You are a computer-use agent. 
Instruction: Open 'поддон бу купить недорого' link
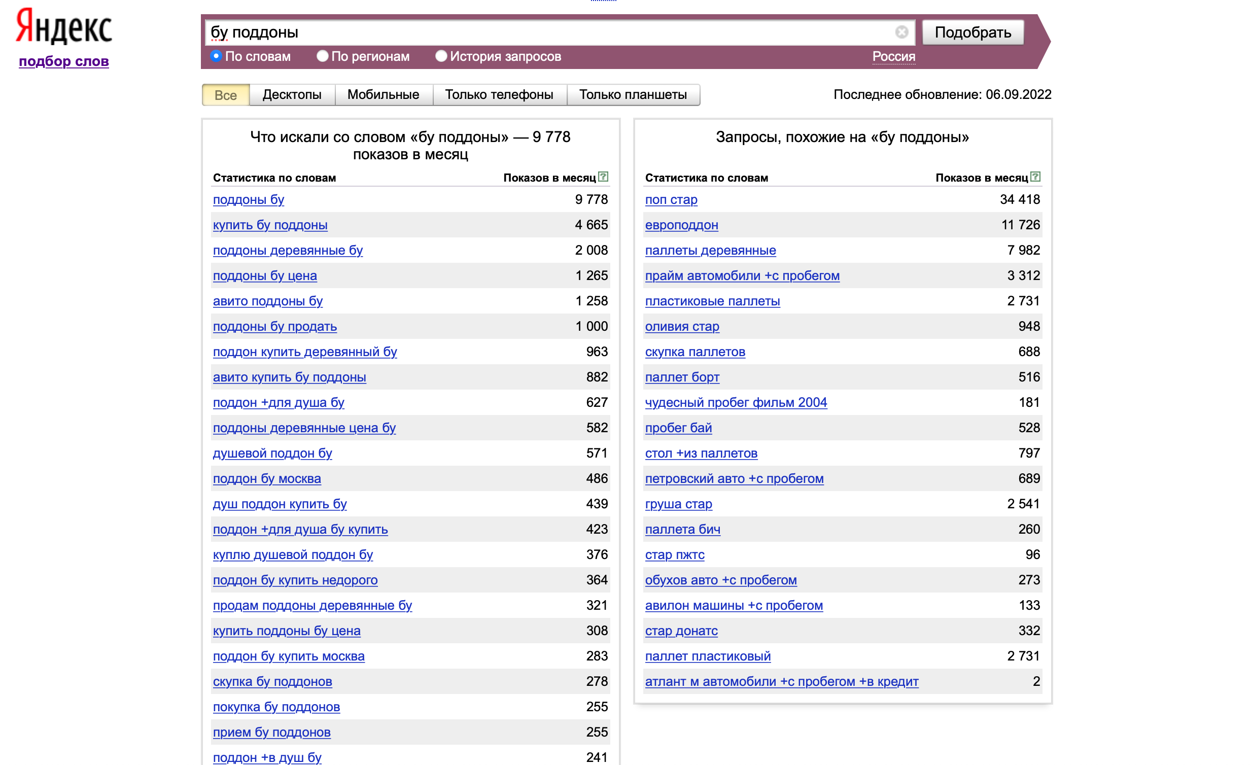(295, 580)
